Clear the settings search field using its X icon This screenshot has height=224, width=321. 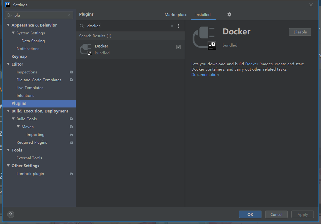[x=69, y=15]
